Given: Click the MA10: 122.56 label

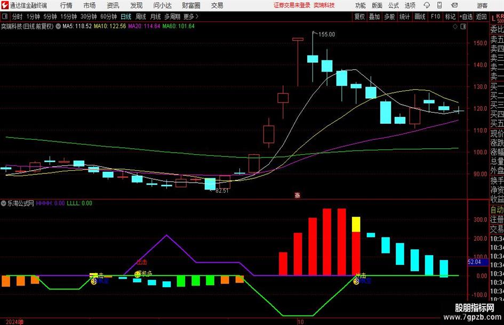Looking at the screenshot, I should point(110,26).
